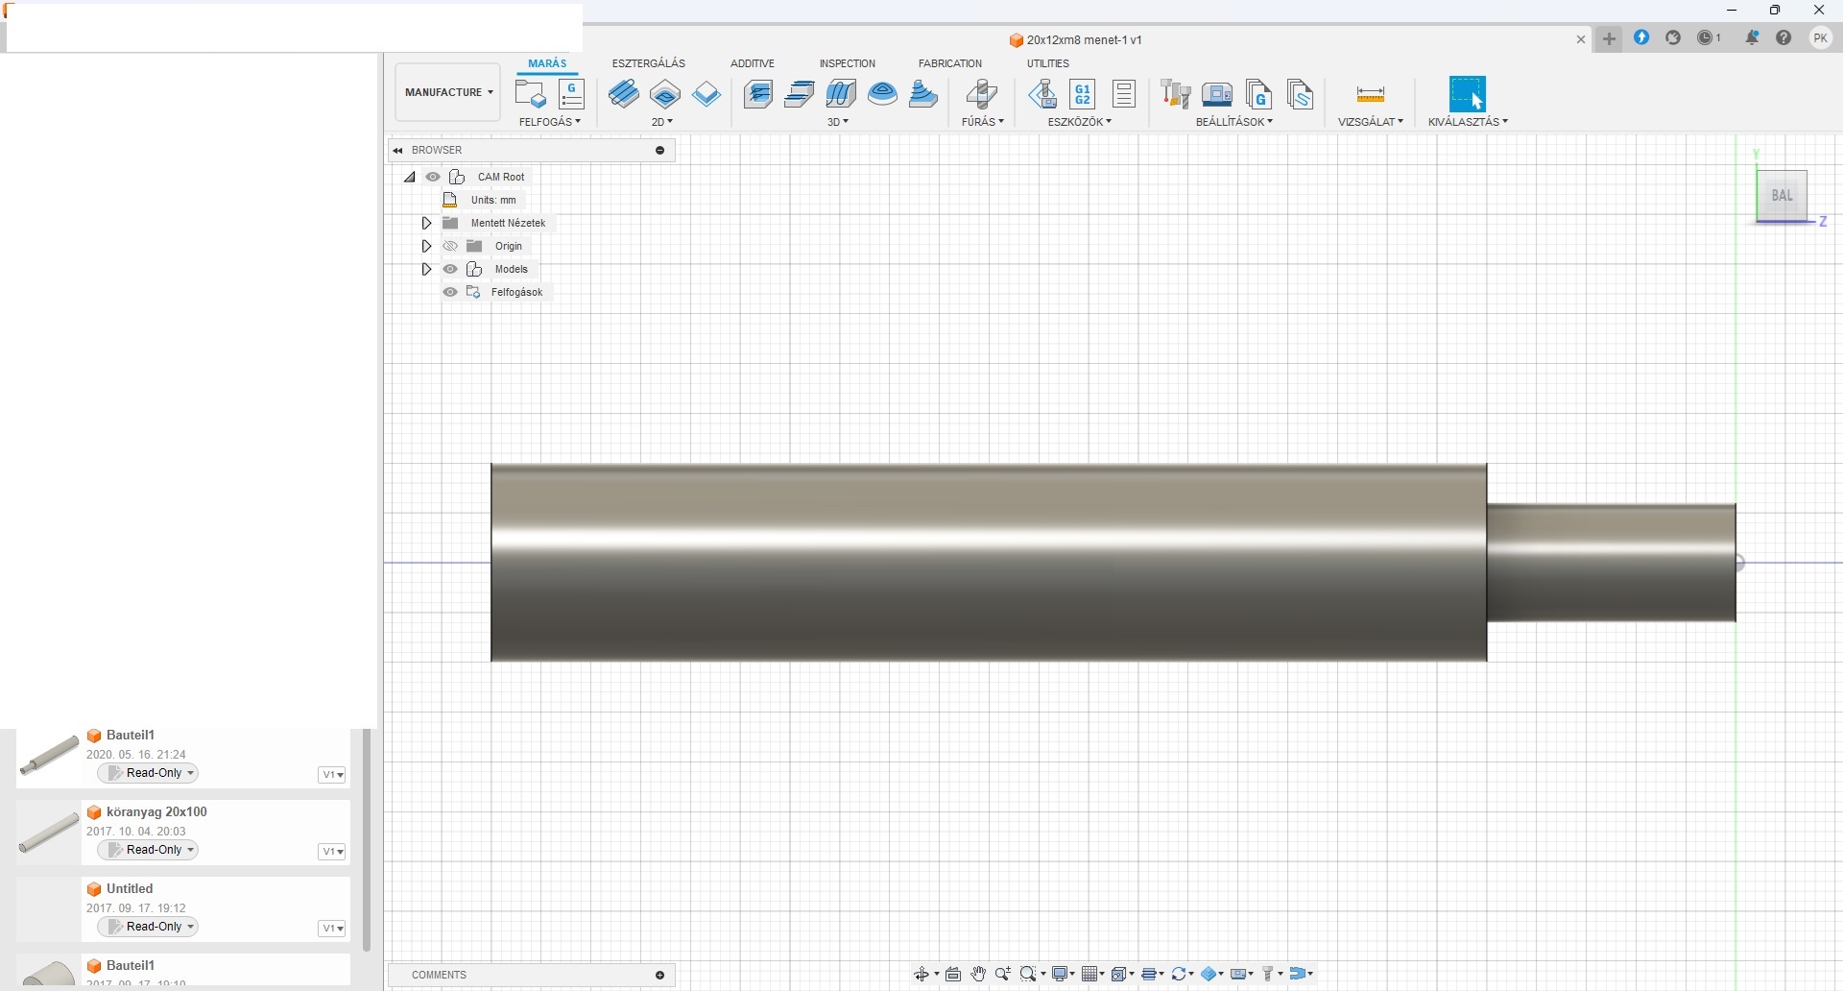The width and height of the screenshot is (1843, 991).
Task: Open Read-Only menu for Untitled file
Action: [x=148, y=927]
